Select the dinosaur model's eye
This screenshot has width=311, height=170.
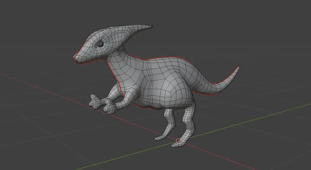pyautogui.click(x=101, y=44)
